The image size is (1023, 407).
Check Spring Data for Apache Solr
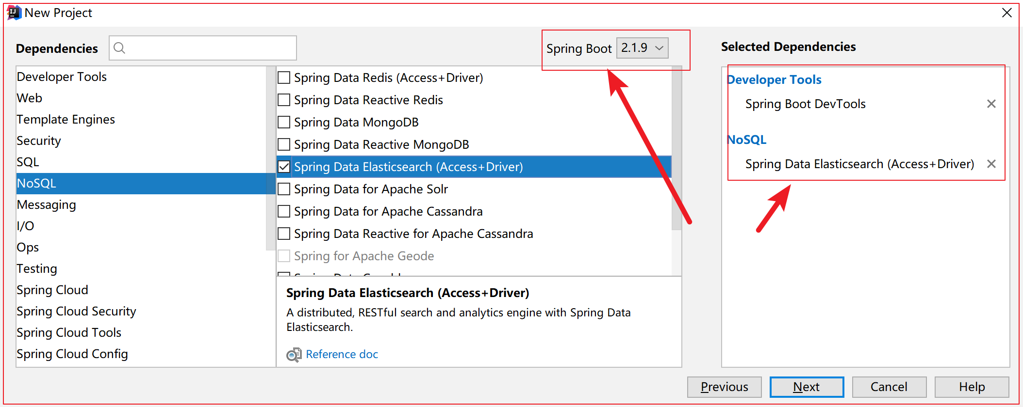(284, 189)
